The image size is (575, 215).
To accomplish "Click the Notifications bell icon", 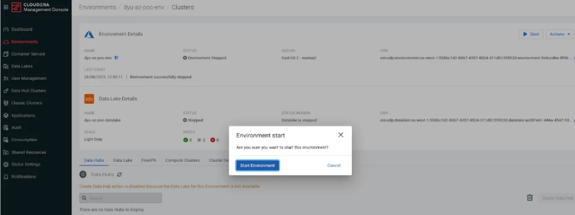I will (x=5, y=177).
